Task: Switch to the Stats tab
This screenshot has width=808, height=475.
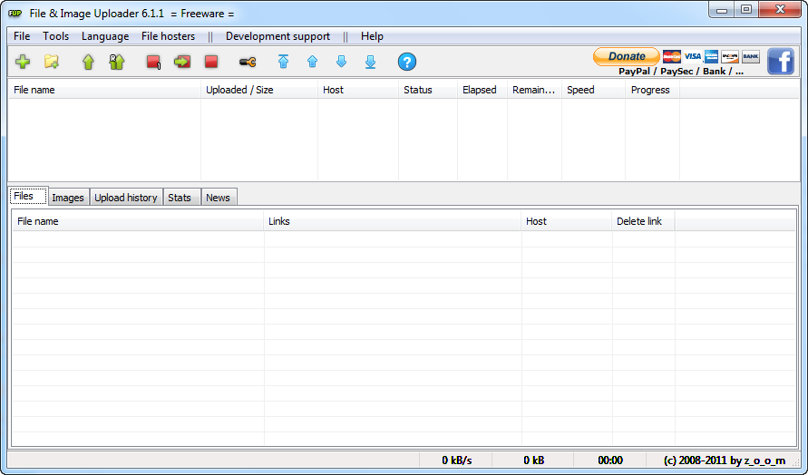Action: point(182,198)
